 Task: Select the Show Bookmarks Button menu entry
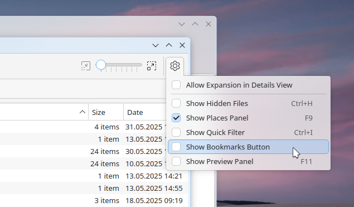click(x=248, y=147)
